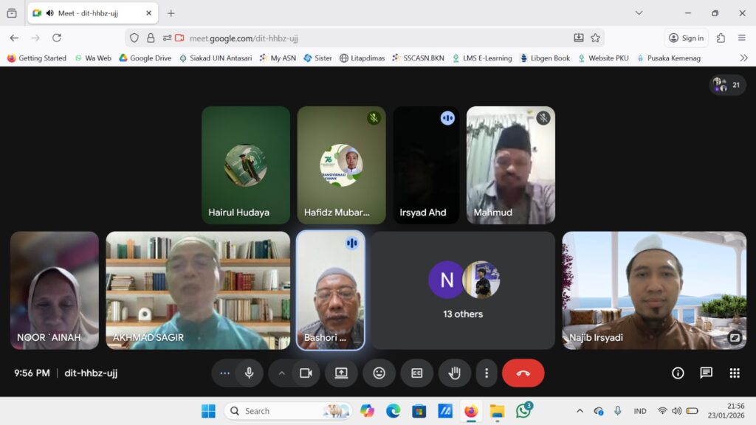756x425 pixels.
Task: Show more bookmarks chevron
Action: [x=744, y=58]
